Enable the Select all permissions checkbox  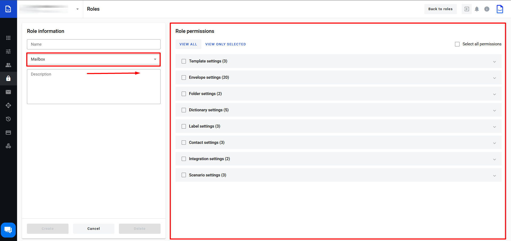tap(457, 44)
